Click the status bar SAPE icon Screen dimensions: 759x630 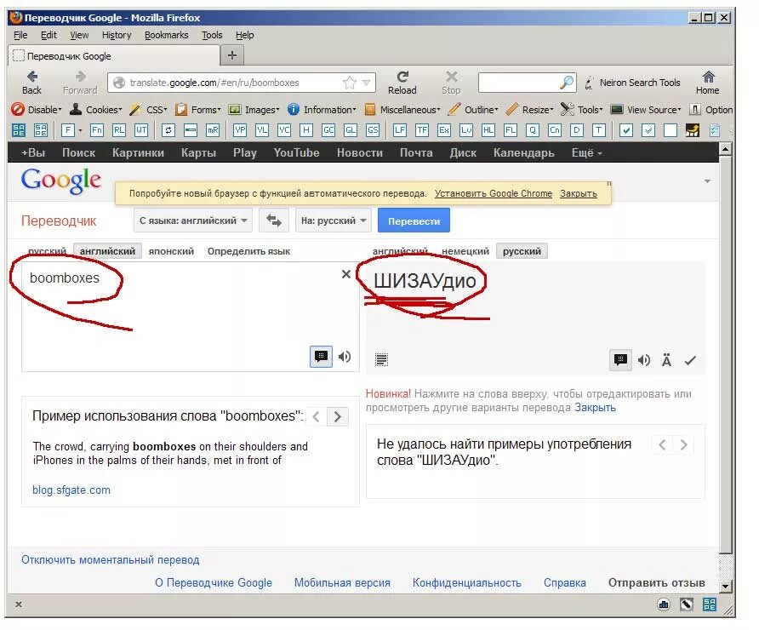710,604
